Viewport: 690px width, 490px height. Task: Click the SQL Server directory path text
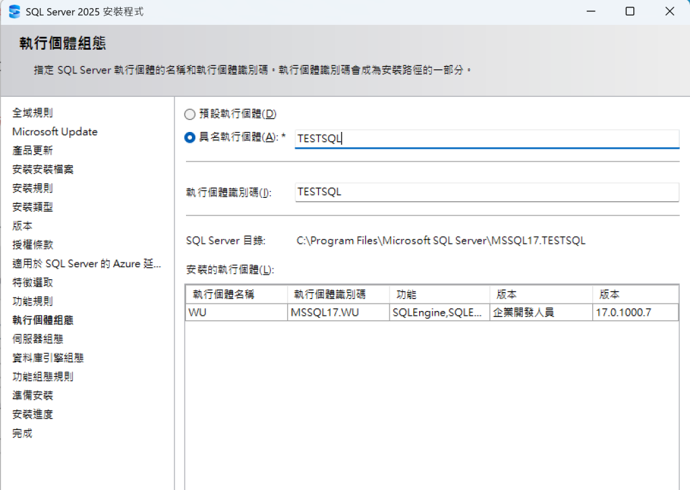(441, 241)
